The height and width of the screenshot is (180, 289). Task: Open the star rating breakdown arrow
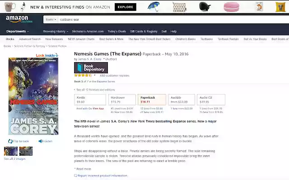tap(95, 75)
